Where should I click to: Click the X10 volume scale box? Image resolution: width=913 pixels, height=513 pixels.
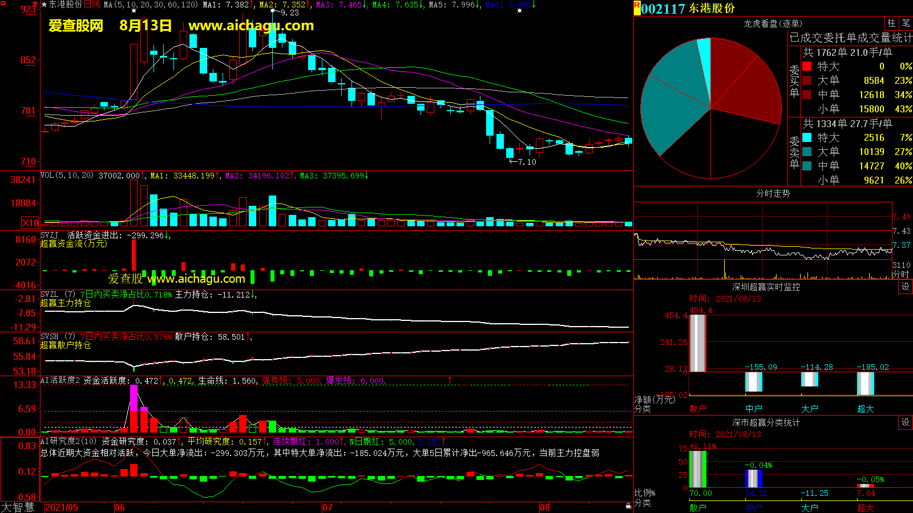(30, 223)
